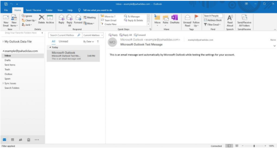Expand the Sync Issues folder
Screen dimensions: 277x152
tap(3, 83)
